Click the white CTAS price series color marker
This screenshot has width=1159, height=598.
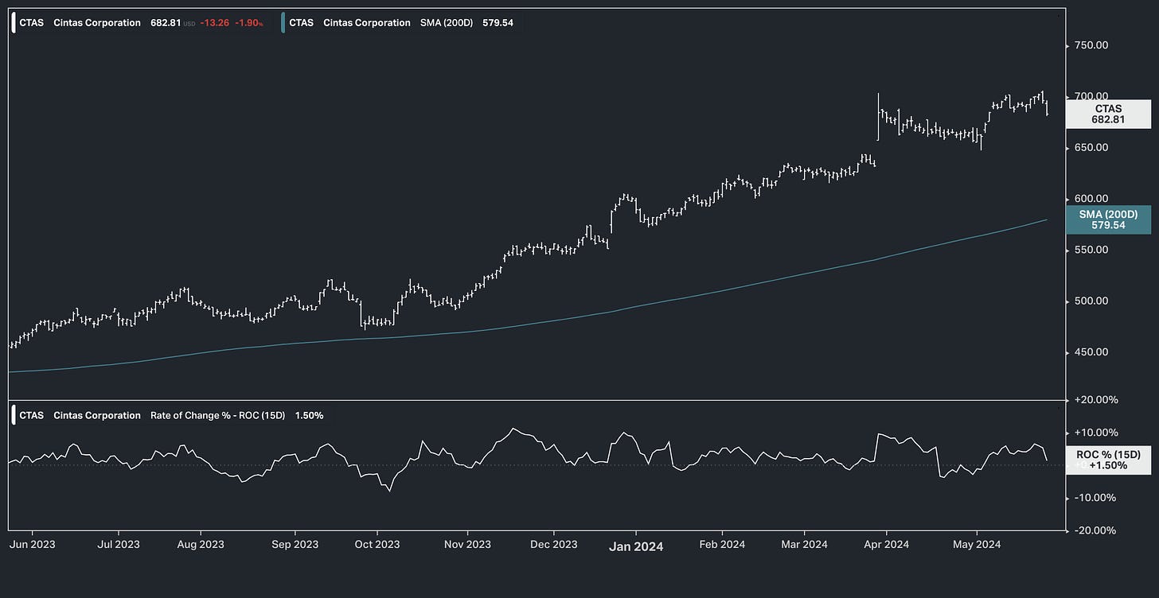(x=14, y=23)
